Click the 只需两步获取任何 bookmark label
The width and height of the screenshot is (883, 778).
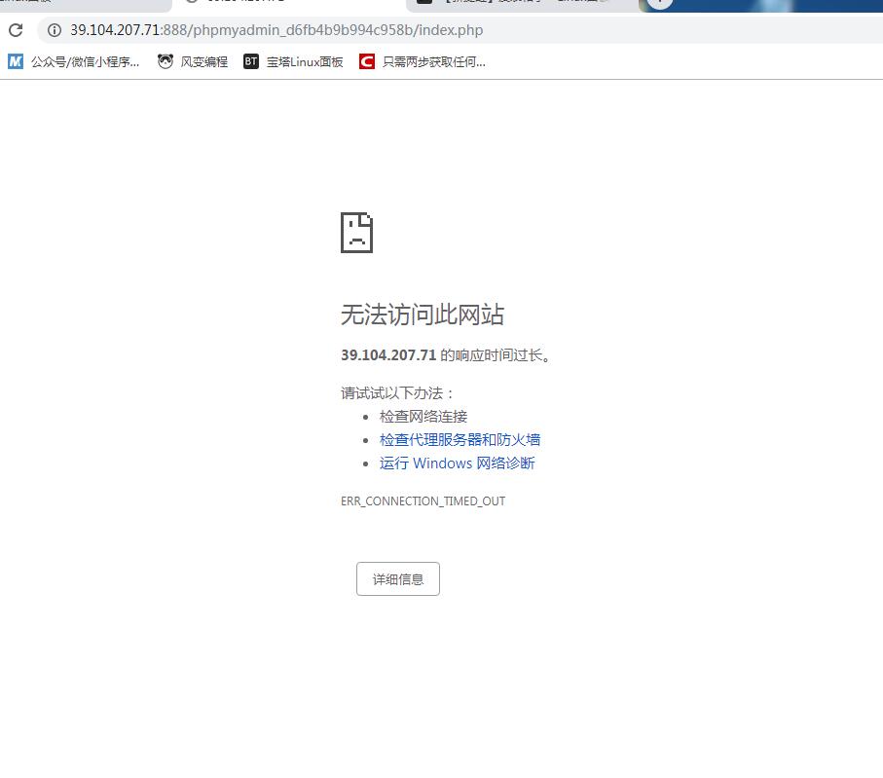[x=432, y=61]
